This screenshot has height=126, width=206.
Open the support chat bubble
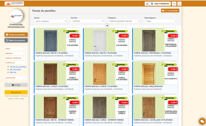point(202,121)
